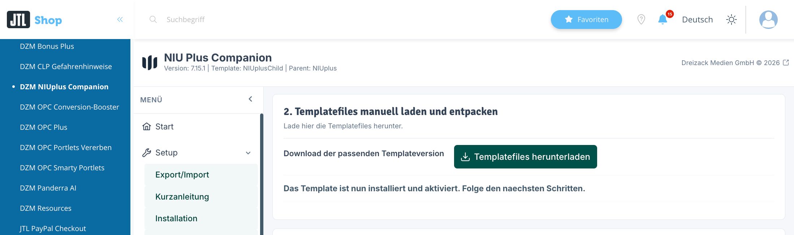The image size is (794, 235).
Task: Click the Start home icon
Action: [x=147, y=127]
